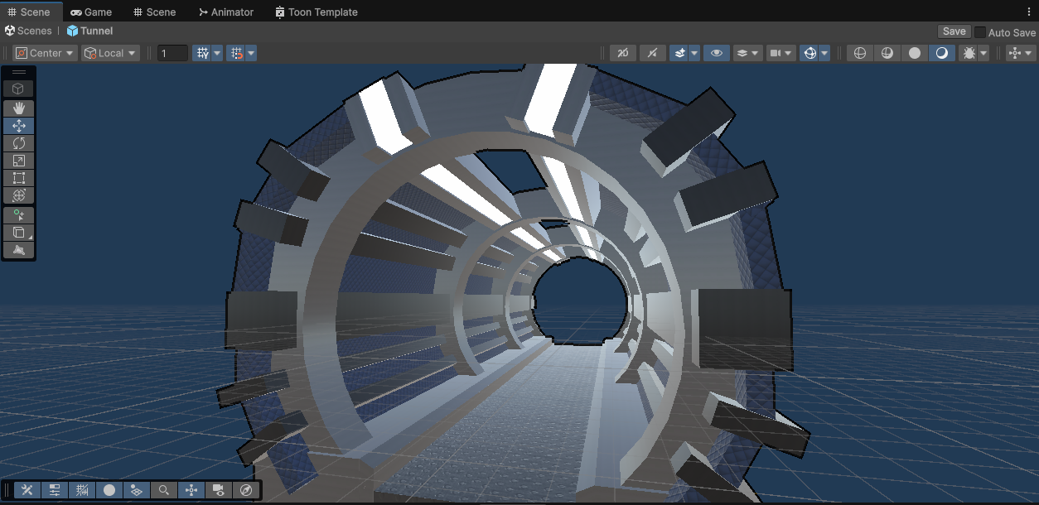Click the magnifier search icon in bottom bar
1039x505 pixels.
click(164, 490)
